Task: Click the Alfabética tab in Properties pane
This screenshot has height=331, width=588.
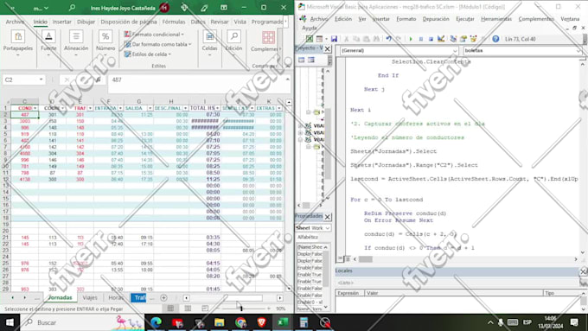Action: 308,238
